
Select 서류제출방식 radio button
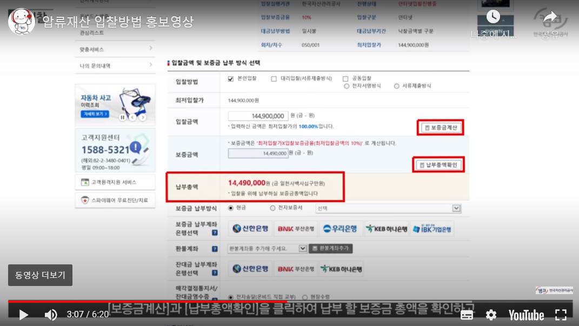[x=397, y=86]
